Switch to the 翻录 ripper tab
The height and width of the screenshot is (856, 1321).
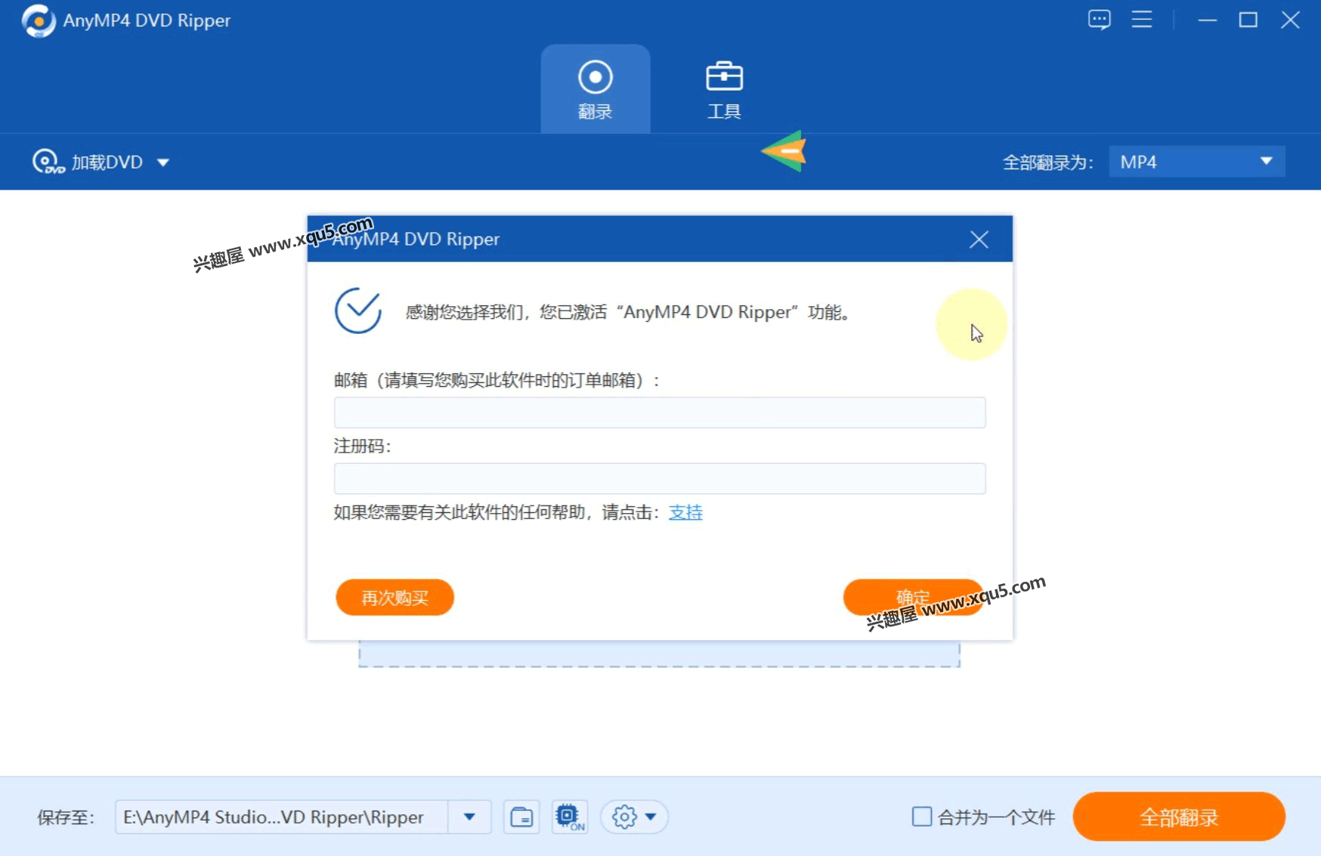[x=596, y=89]
